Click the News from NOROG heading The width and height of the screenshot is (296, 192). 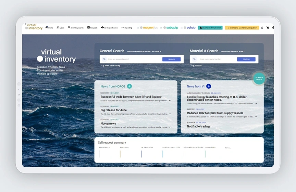pyautogui.click(x=113, y=86)
